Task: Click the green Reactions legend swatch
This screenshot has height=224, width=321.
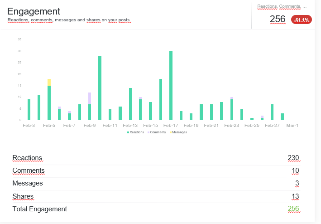Action: (x=128, y=132)
